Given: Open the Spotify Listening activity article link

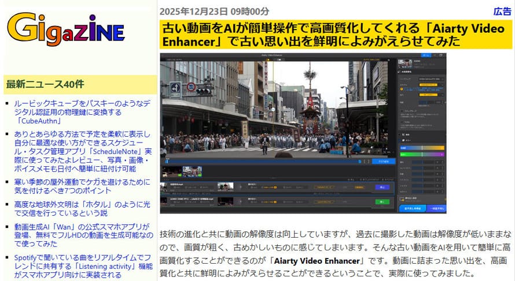Looking at the screenshot, I should click(x=83, y=266).
